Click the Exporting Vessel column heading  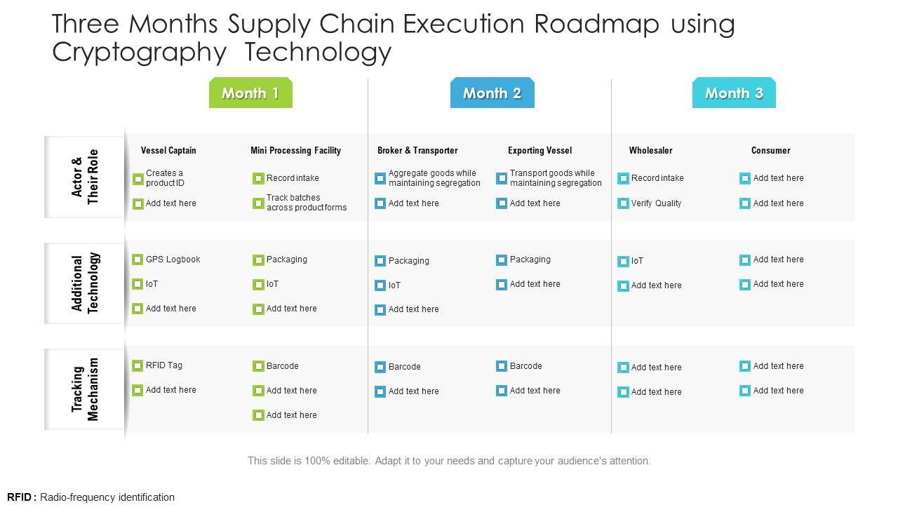click(540, 150)
